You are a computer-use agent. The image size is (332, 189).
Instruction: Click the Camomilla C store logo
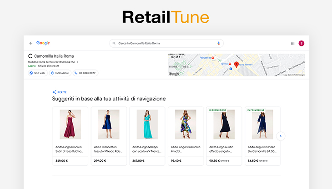tap(30, 56)
